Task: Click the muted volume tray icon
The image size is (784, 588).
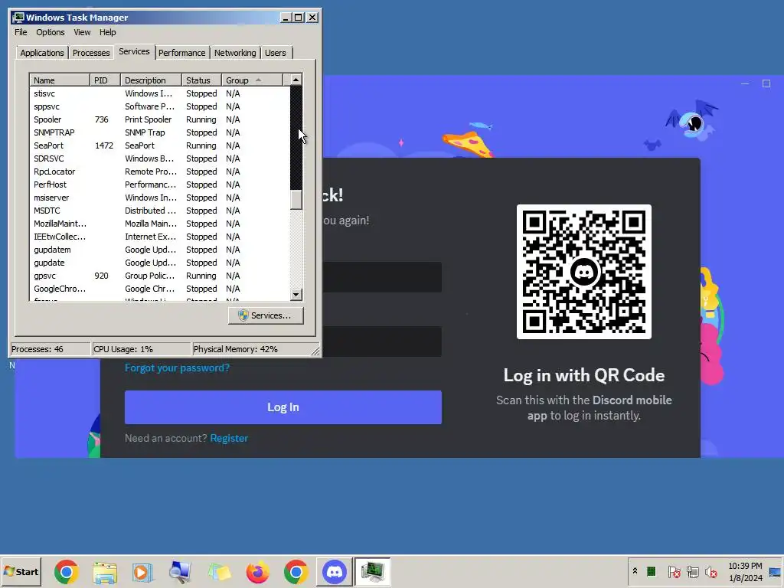Action: point(711,571)
